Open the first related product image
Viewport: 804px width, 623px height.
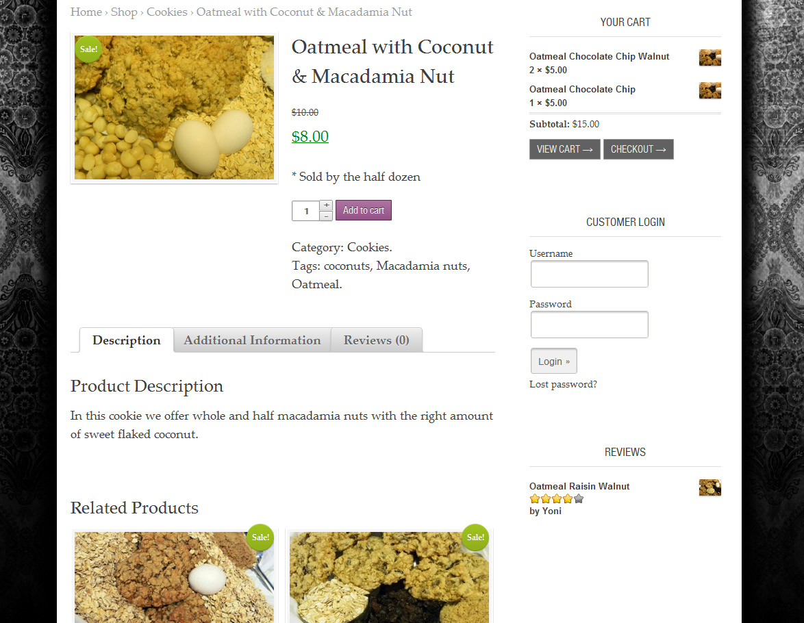pyautogui.click(x=174, y=577)
